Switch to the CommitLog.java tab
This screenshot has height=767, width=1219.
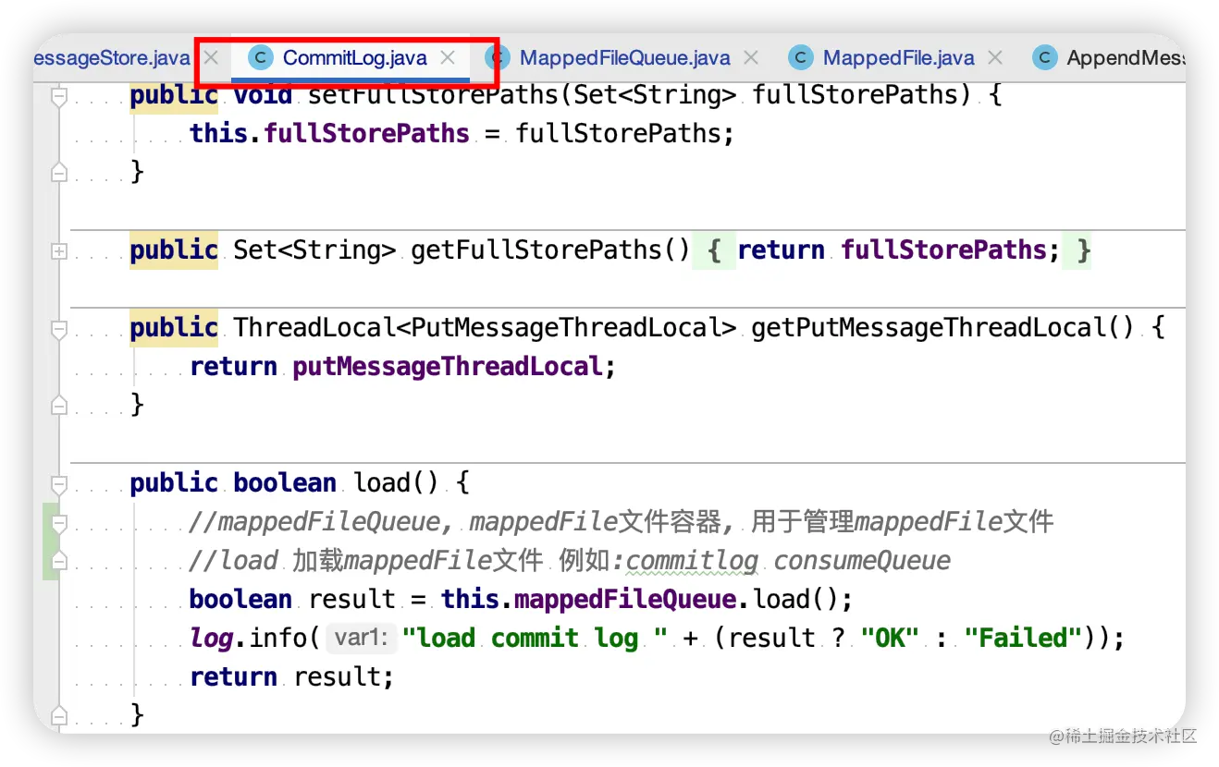[x=354, y=58]
